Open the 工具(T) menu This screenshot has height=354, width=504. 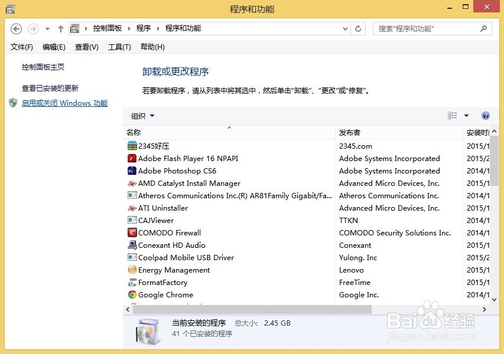119,47
